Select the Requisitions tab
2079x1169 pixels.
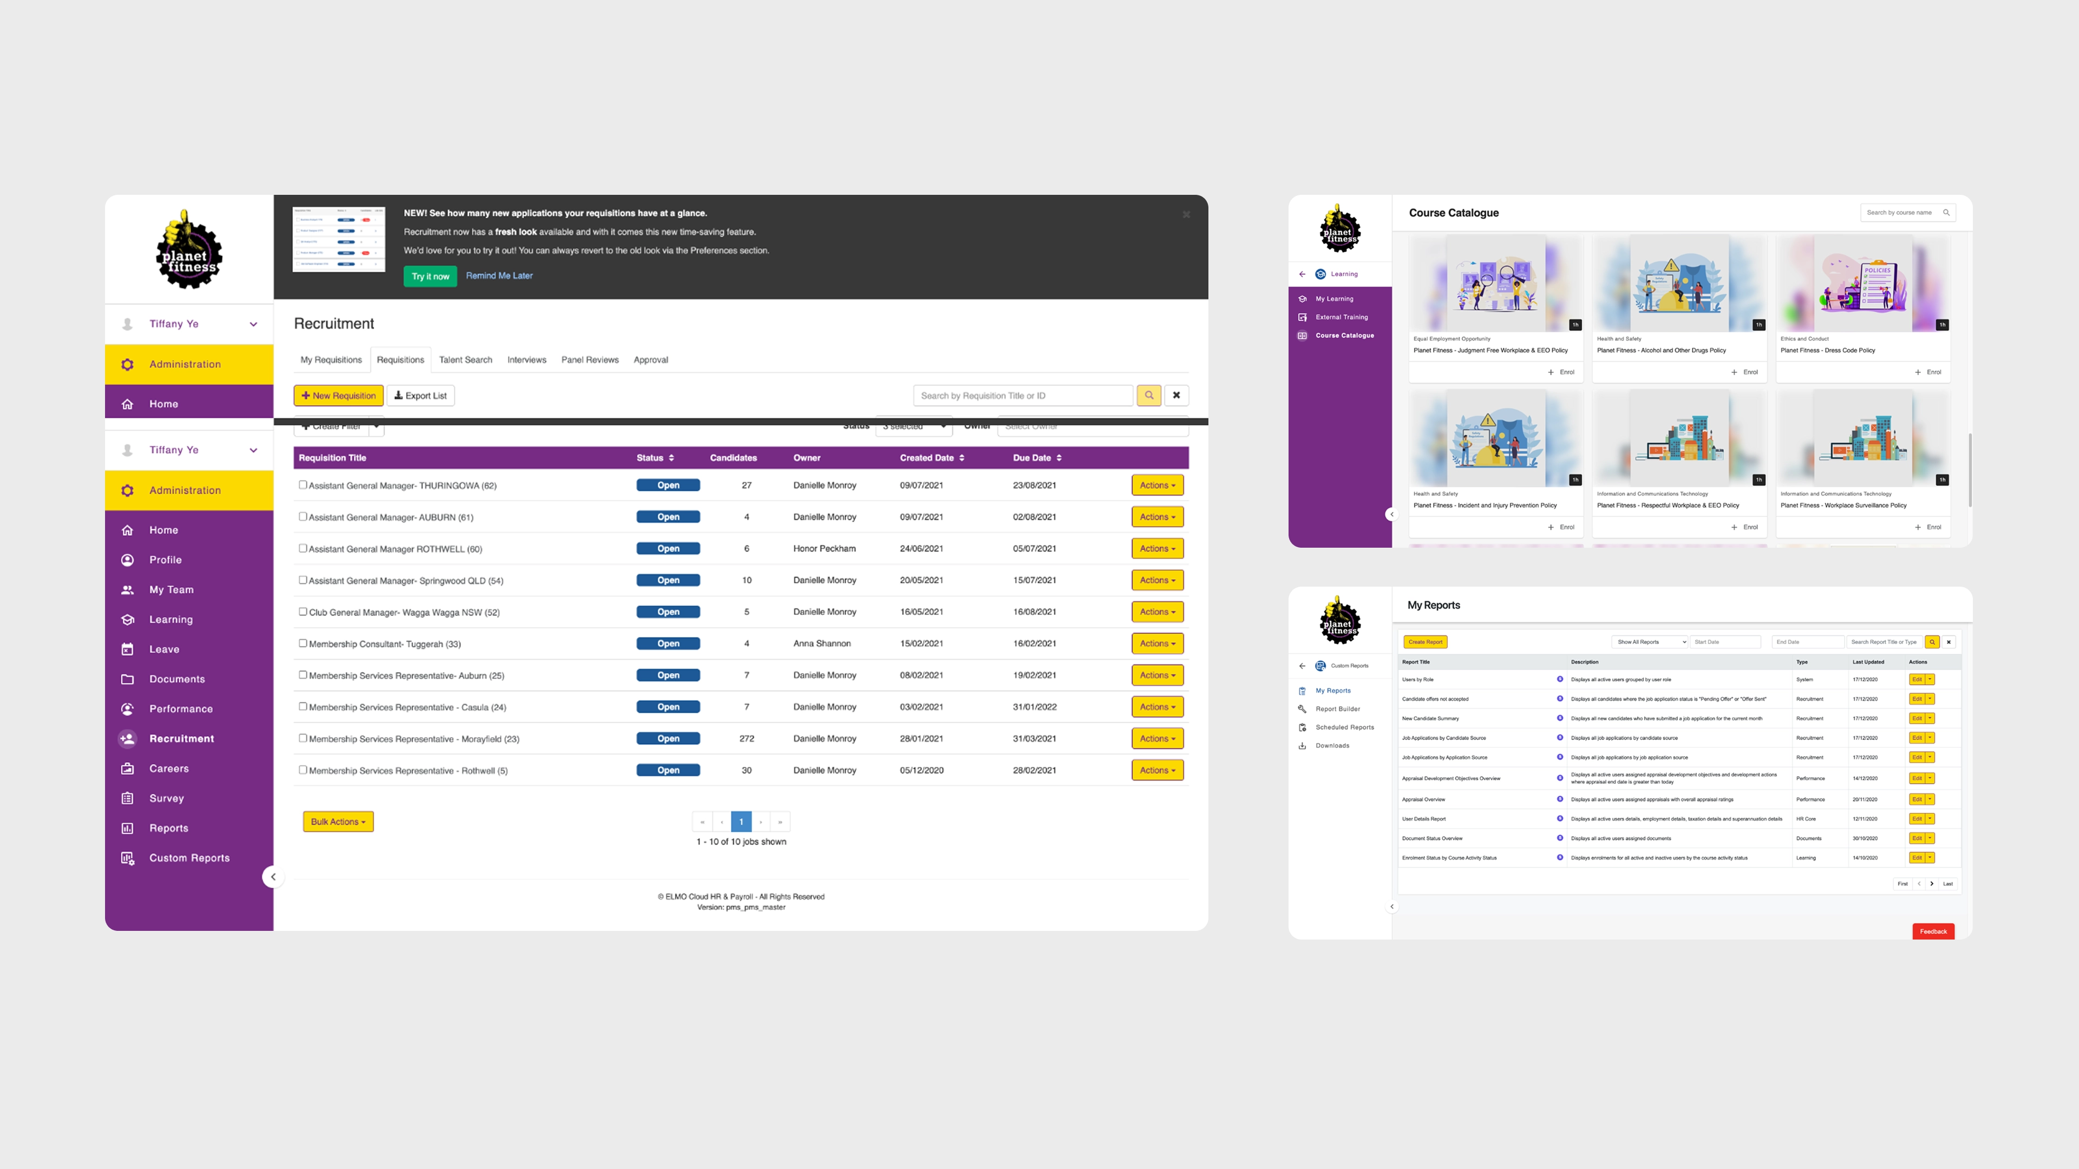tap(400, 360)
